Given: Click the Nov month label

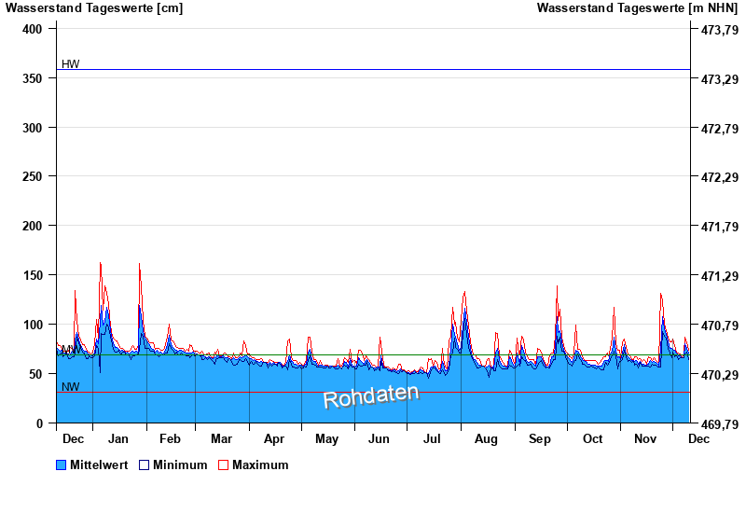Looking at the screenshot, I should (645, 438).
